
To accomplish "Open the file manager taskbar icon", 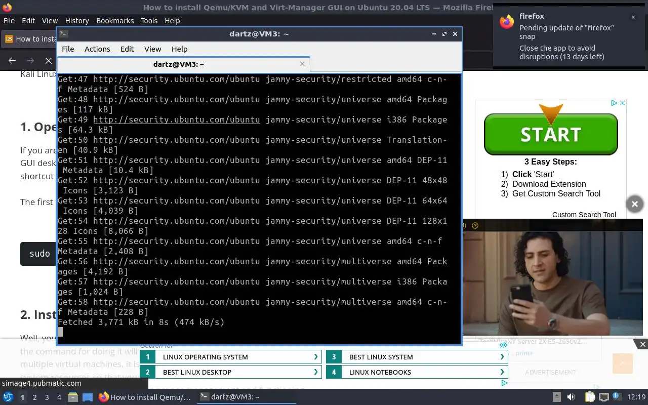I will (x=73, y=397).
